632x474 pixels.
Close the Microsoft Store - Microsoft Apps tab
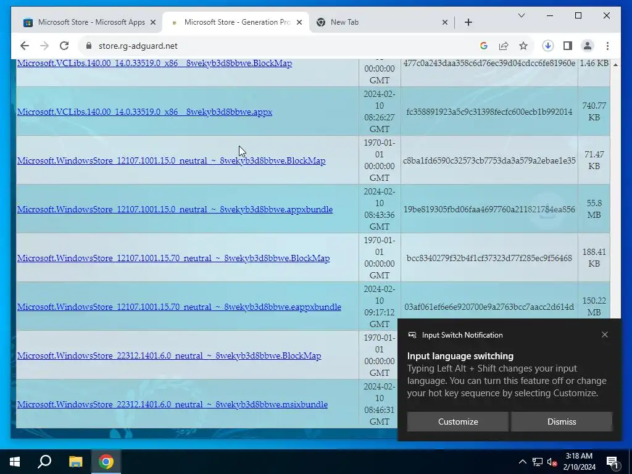click(153, 22)
